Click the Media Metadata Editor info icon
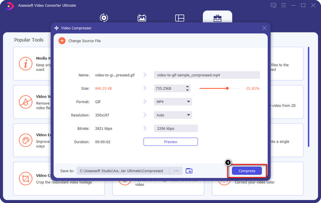 (x=26, y=64)
